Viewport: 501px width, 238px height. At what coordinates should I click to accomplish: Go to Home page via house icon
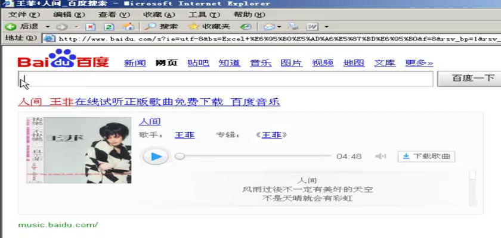[x=128, y=26]
